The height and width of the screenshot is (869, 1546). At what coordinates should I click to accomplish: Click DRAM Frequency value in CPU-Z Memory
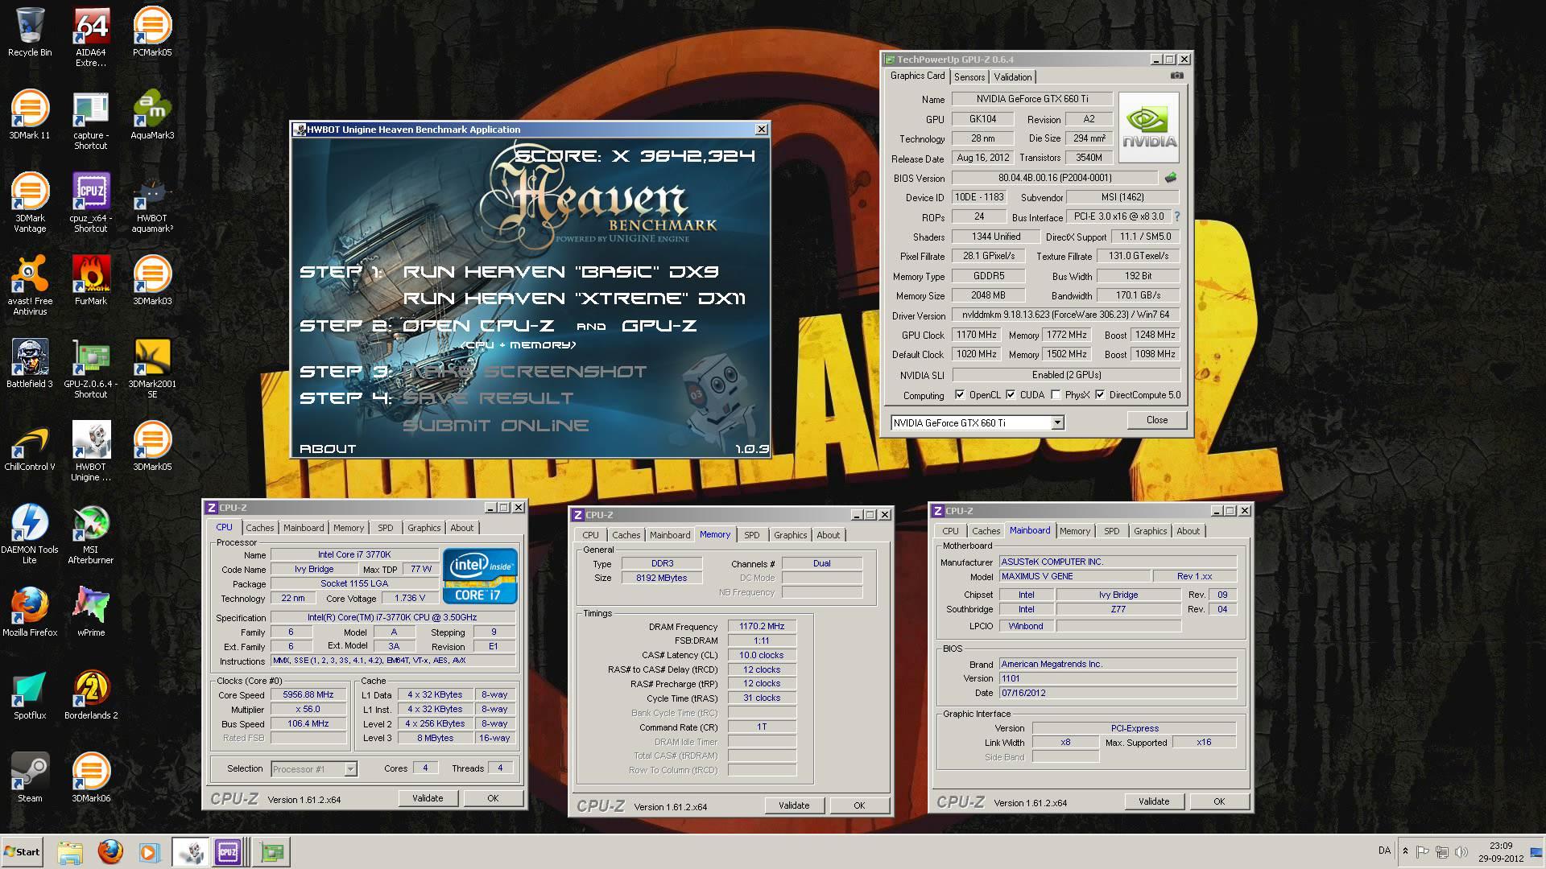click(x=762, y=626)
